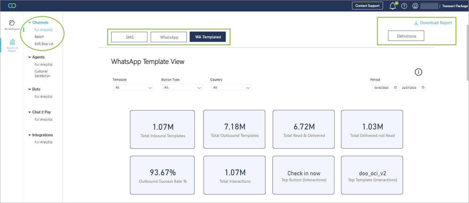Open My Workspace from the sidebar
Screen dimensions: 469x203
point(12,25)
